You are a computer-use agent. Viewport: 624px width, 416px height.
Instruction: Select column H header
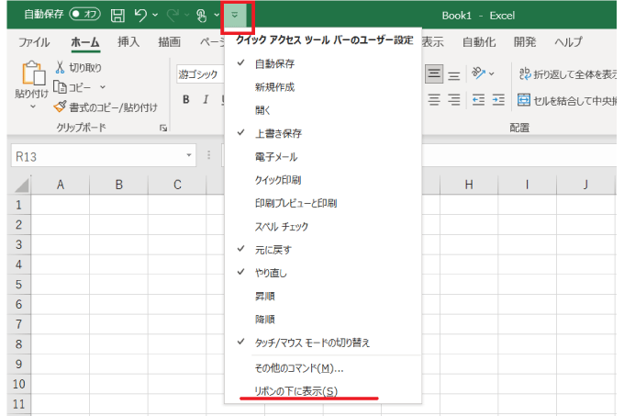[x=469, y=185]
